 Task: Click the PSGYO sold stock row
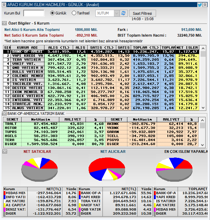click(152, 140)
